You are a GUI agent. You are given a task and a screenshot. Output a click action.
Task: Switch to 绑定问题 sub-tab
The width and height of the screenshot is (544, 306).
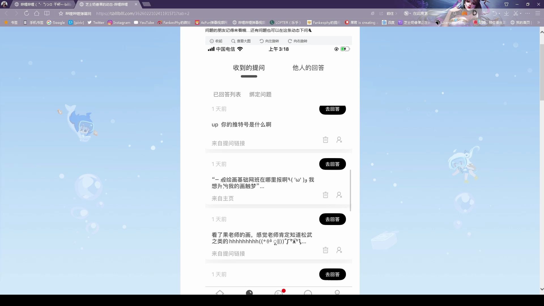coord(260,94)
